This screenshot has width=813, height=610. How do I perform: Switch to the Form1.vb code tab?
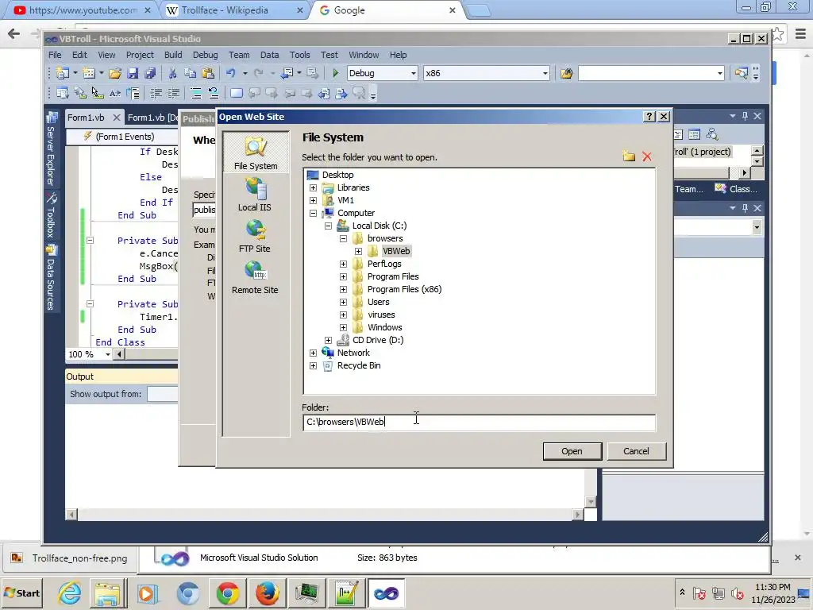coord(86,118)
